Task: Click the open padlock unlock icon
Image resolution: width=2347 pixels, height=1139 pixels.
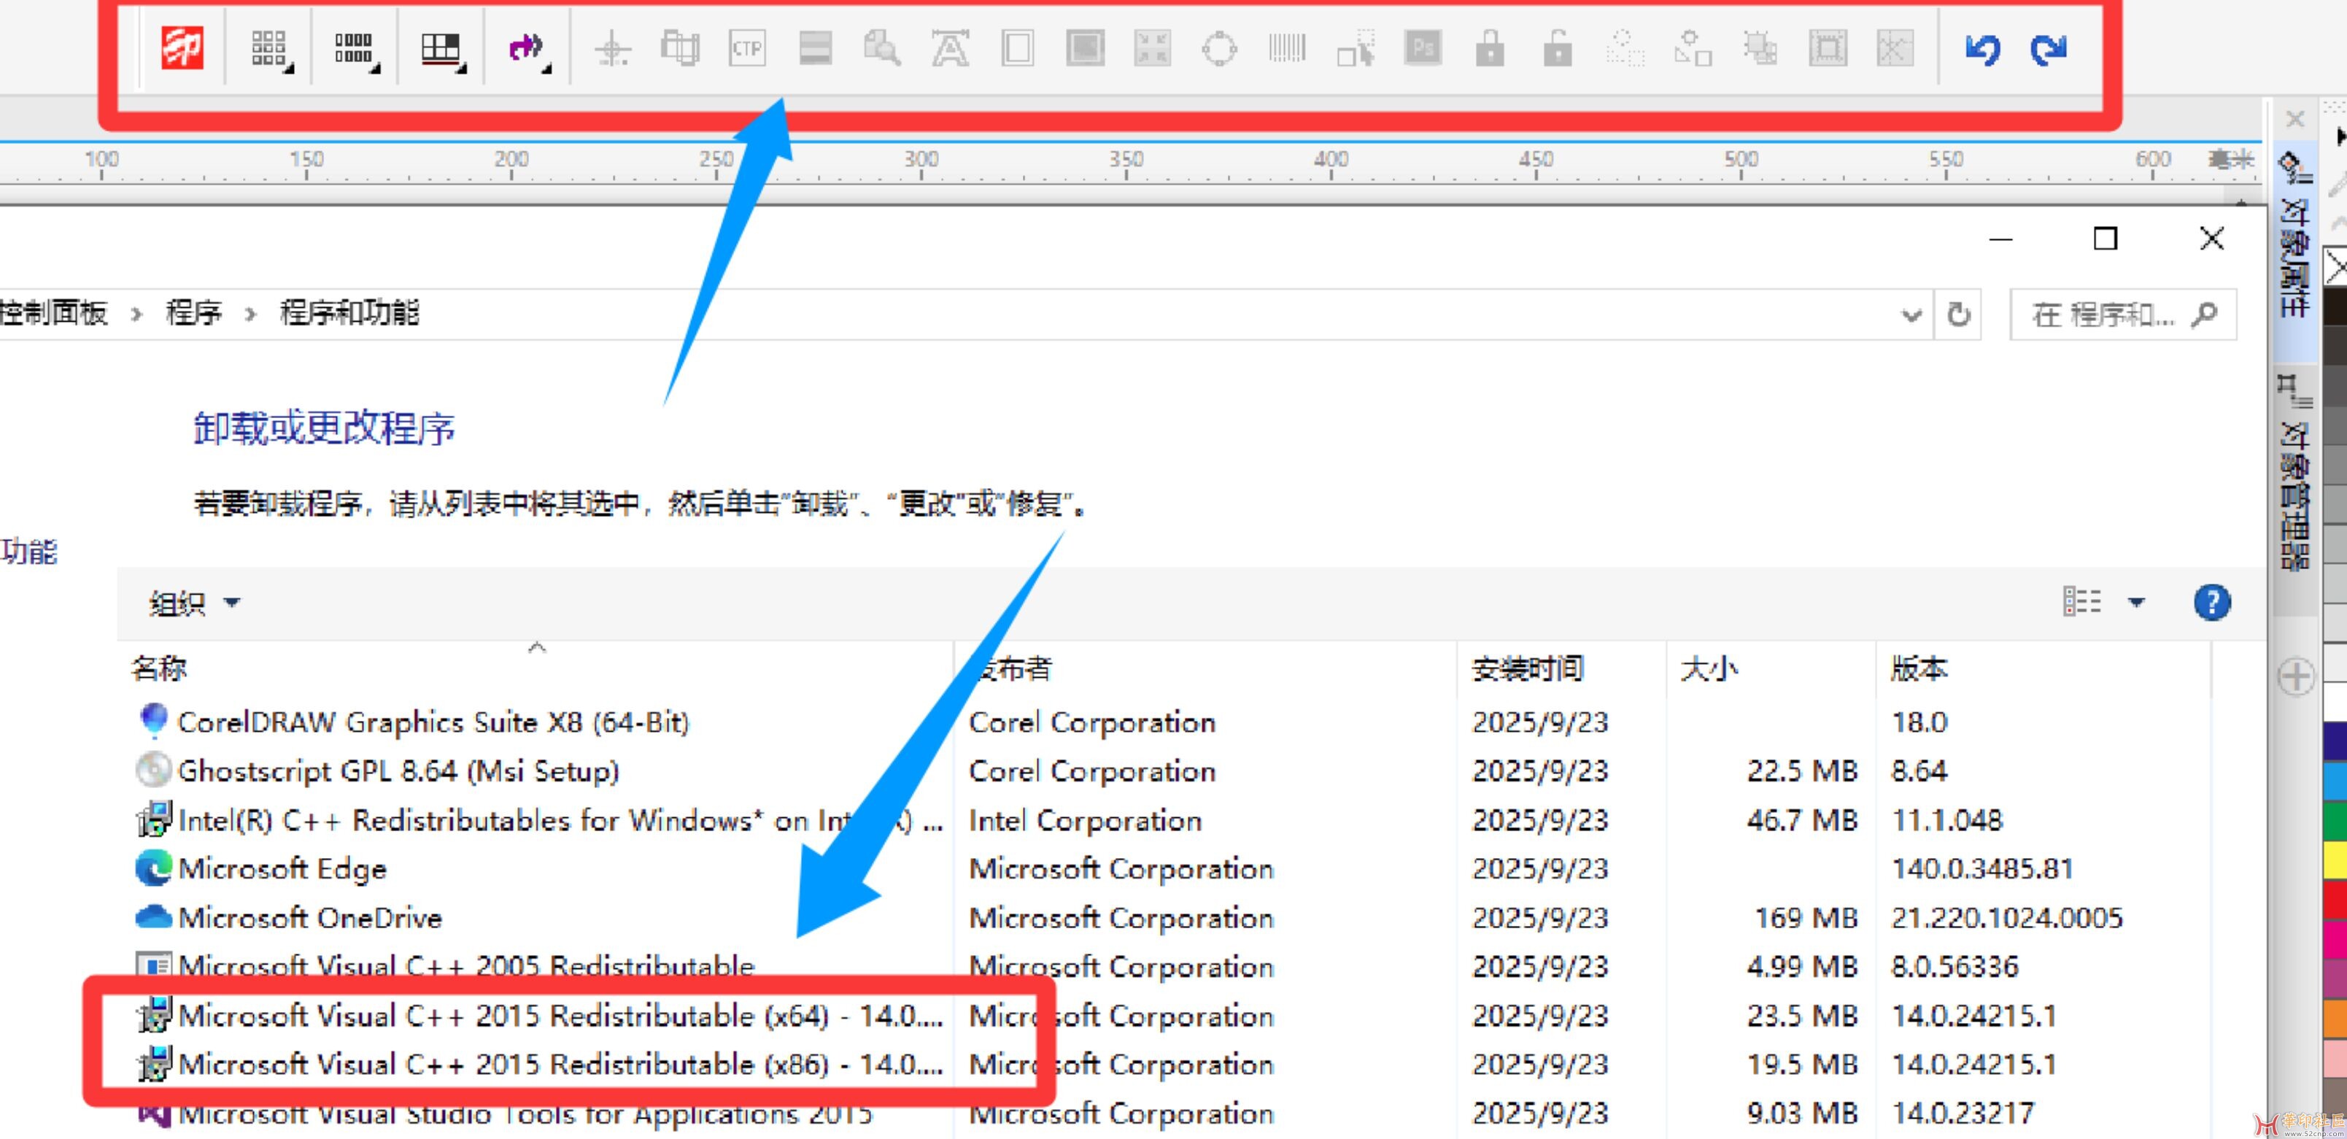Action: click(x=1557, y=48)
